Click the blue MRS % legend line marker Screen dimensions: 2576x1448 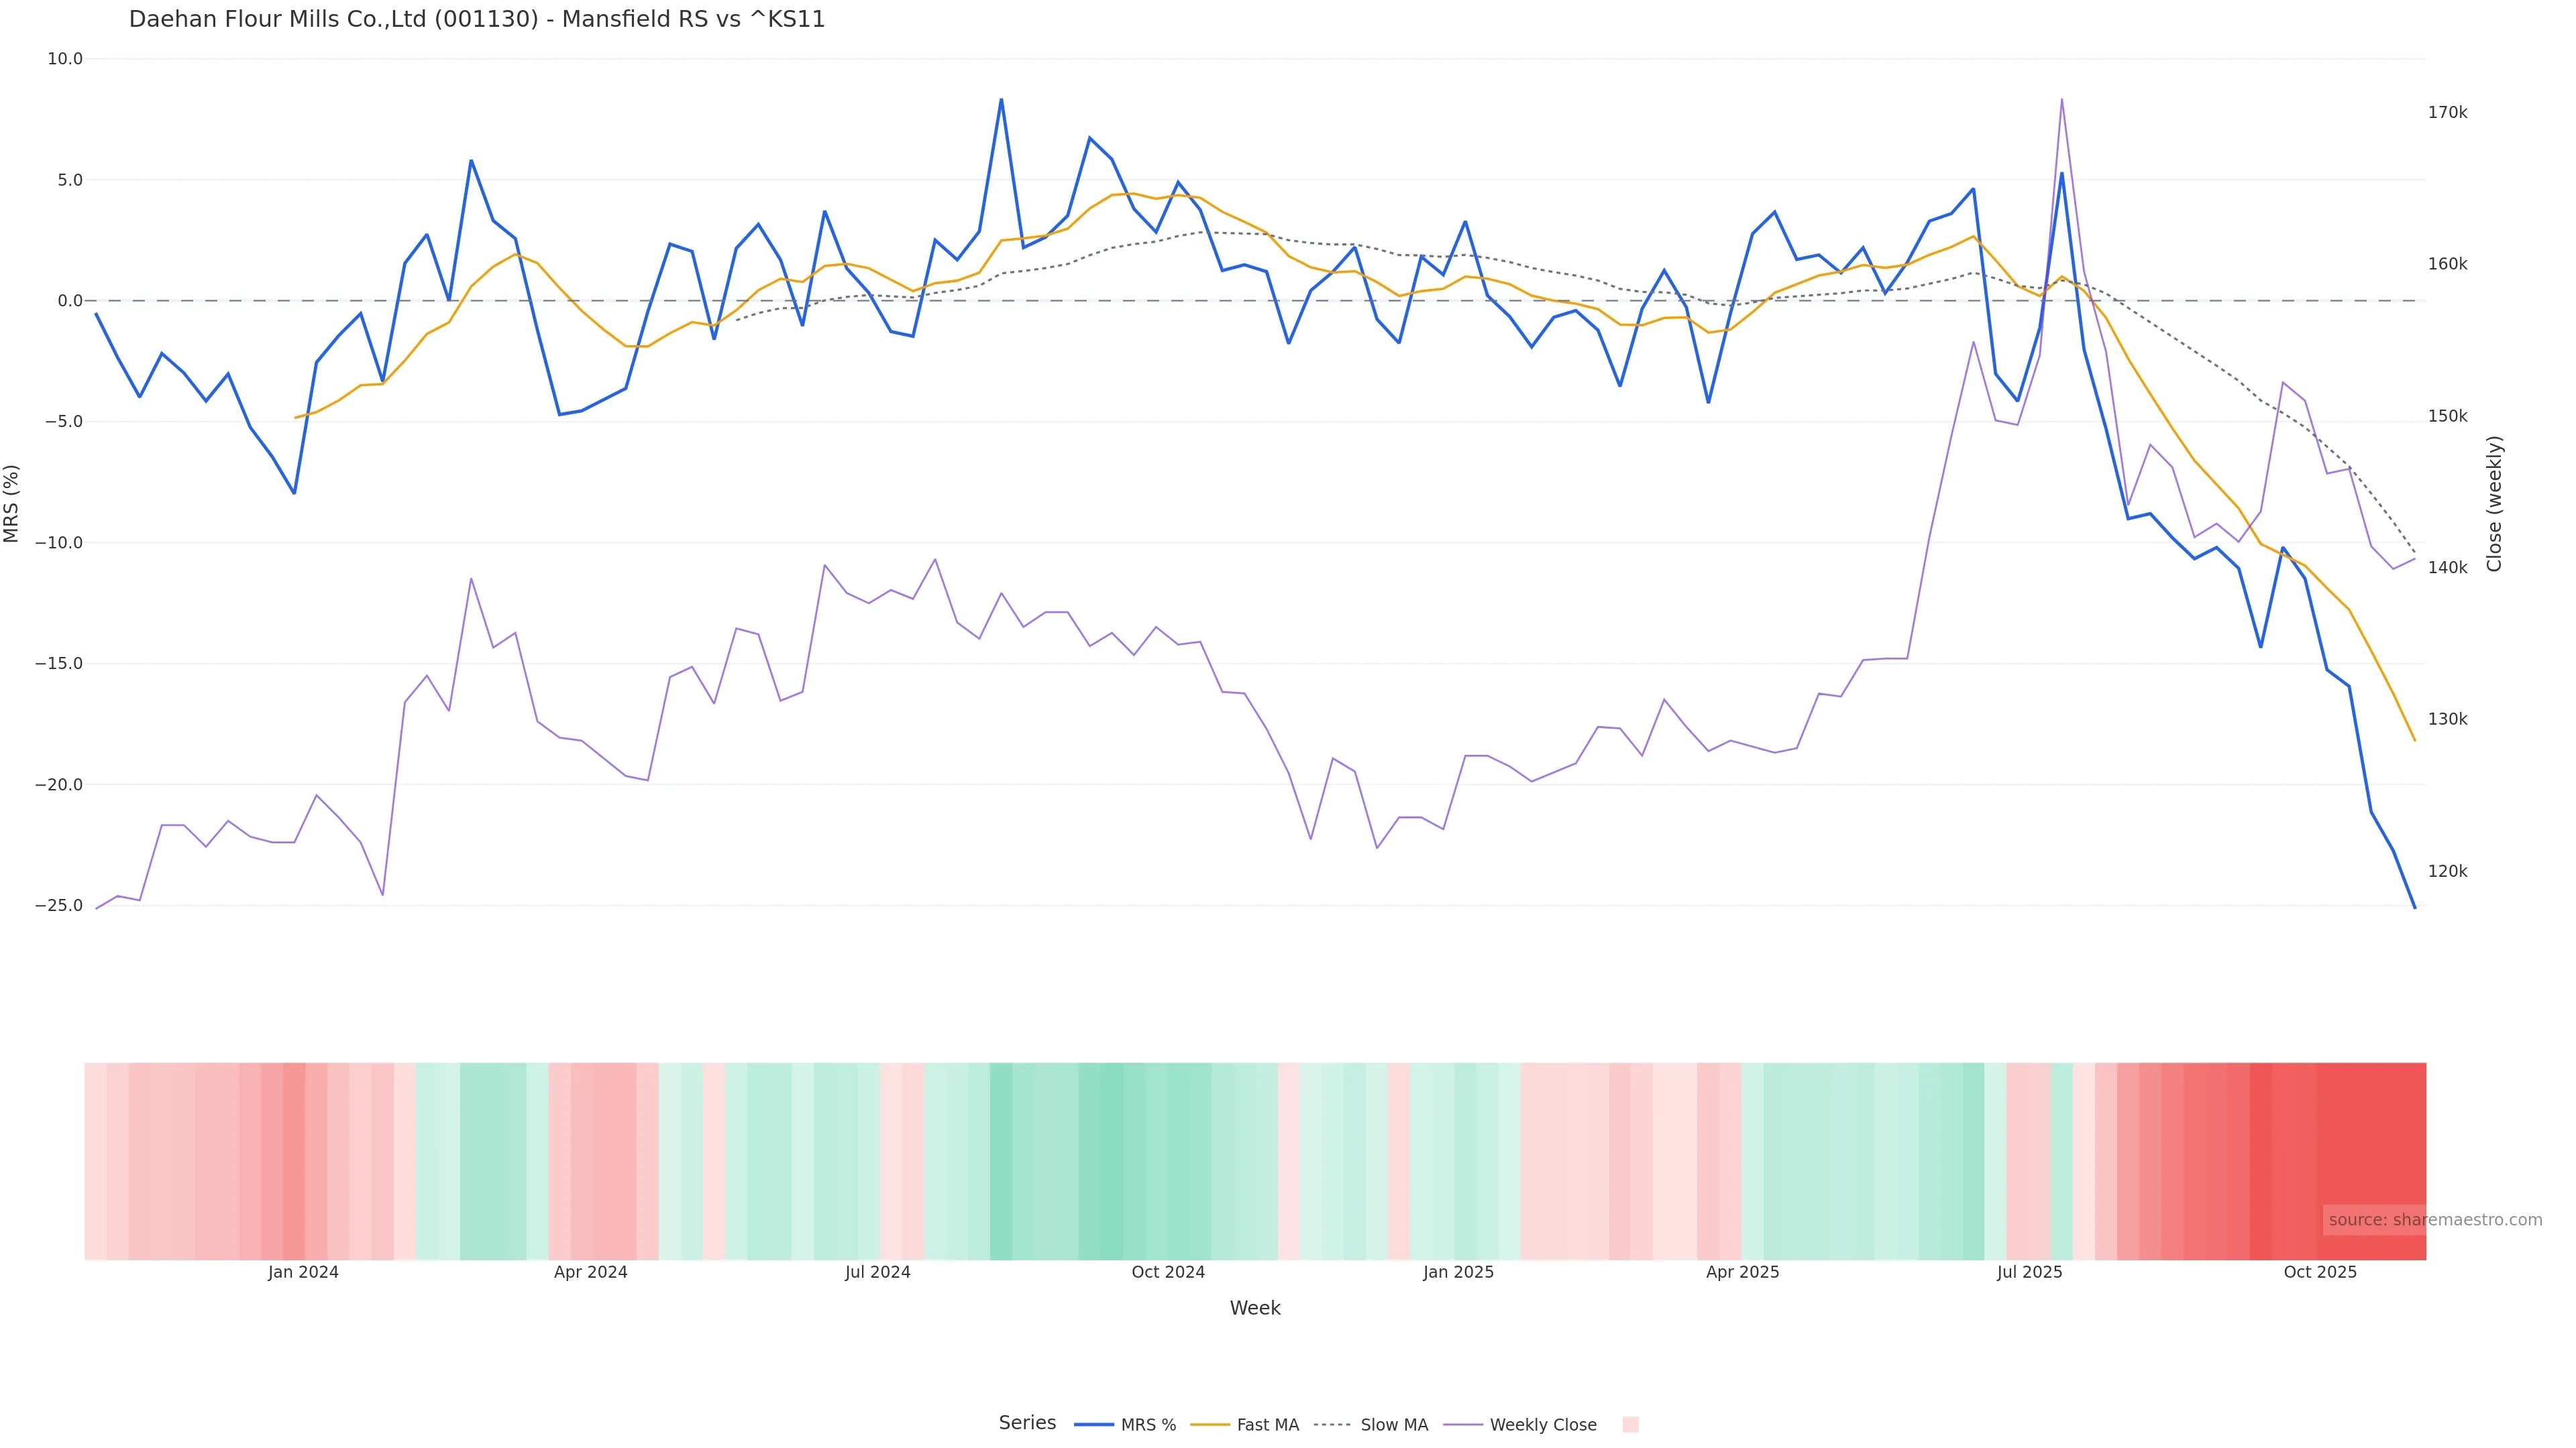1094,1425
